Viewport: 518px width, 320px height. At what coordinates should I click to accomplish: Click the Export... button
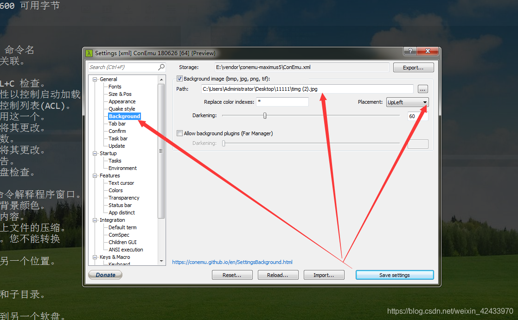(x=413, y=68)
